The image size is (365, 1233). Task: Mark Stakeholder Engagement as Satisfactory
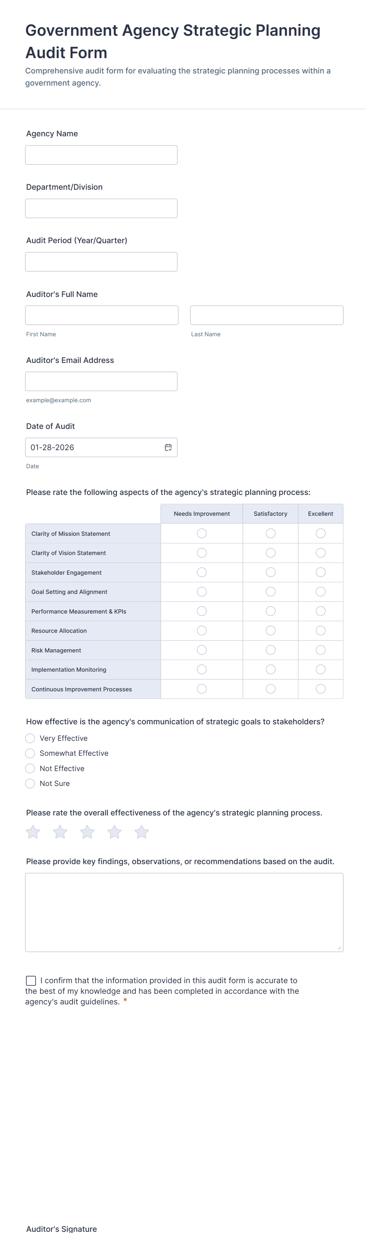coord(270,572)
